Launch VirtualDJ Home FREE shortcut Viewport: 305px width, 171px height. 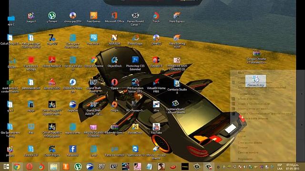156,85
